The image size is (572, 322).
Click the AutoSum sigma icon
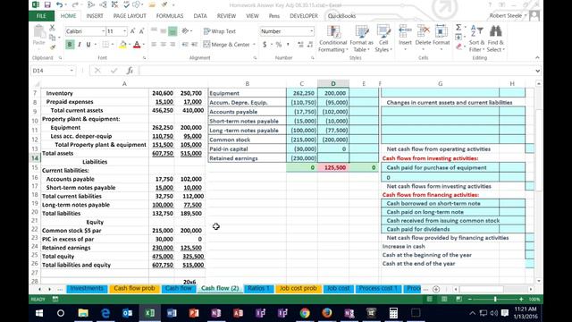tap(458, 28)
